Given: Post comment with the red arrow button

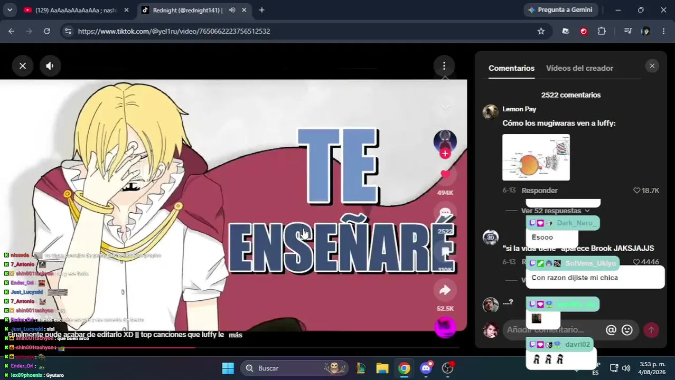Looking at the screenshot, I should coord(651,330).
